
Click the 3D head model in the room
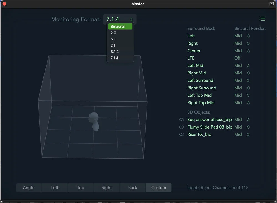(x=94, y=122)
